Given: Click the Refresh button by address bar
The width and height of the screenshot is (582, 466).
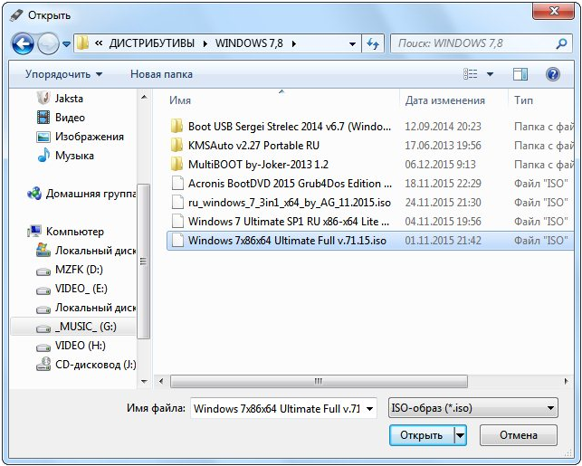Looking at the screenshot, I should [x=373, y=44].
